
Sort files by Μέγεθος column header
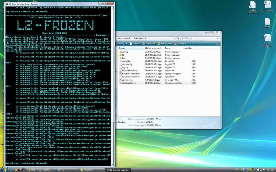click(x=189, y=48)
